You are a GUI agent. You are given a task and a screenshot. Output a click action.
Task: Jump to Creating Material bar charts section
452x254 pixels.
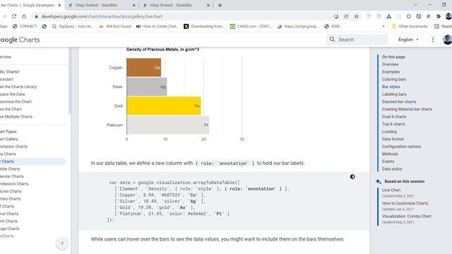(x=407, y=109)
